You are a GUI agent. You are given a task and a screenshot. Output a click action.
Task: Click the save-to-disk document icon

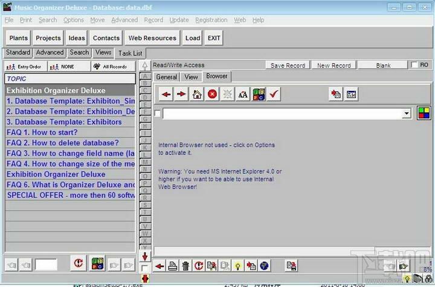click(x=291, y=266)
